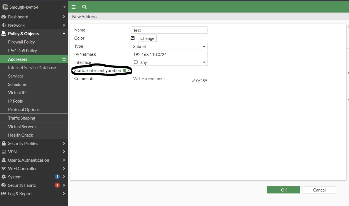Click the Log & Report chart icon
Screen dimensions: 349x206
(x=4, y=193)
